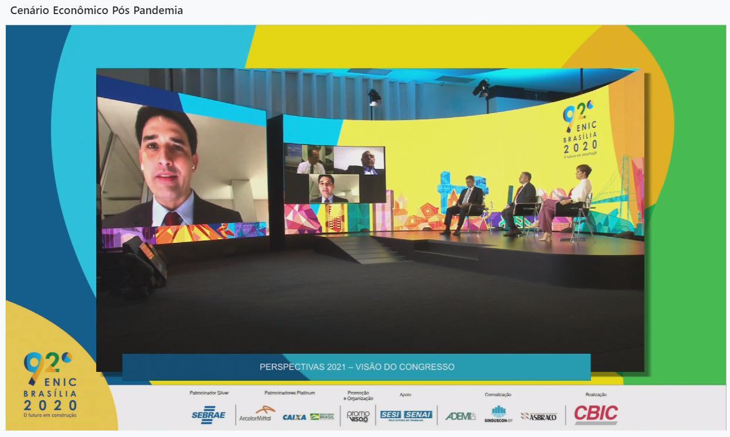Click the Brasil government logo beside CAIXA
The height and width of the screenshot is (437, 730).
322,416
